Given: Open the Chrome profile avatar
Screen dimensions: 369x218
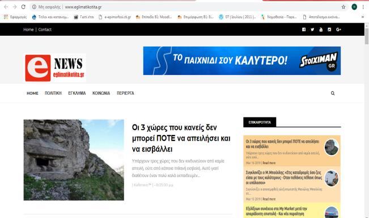Looking at the screenshot, I should pyautogui.click(x=354, y=7).
